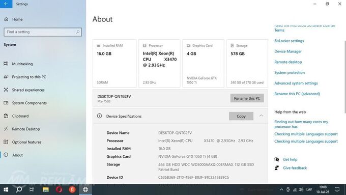Click the Get help icon
The width and height of the screenshot is (346, 195).
tap(277, 159)
